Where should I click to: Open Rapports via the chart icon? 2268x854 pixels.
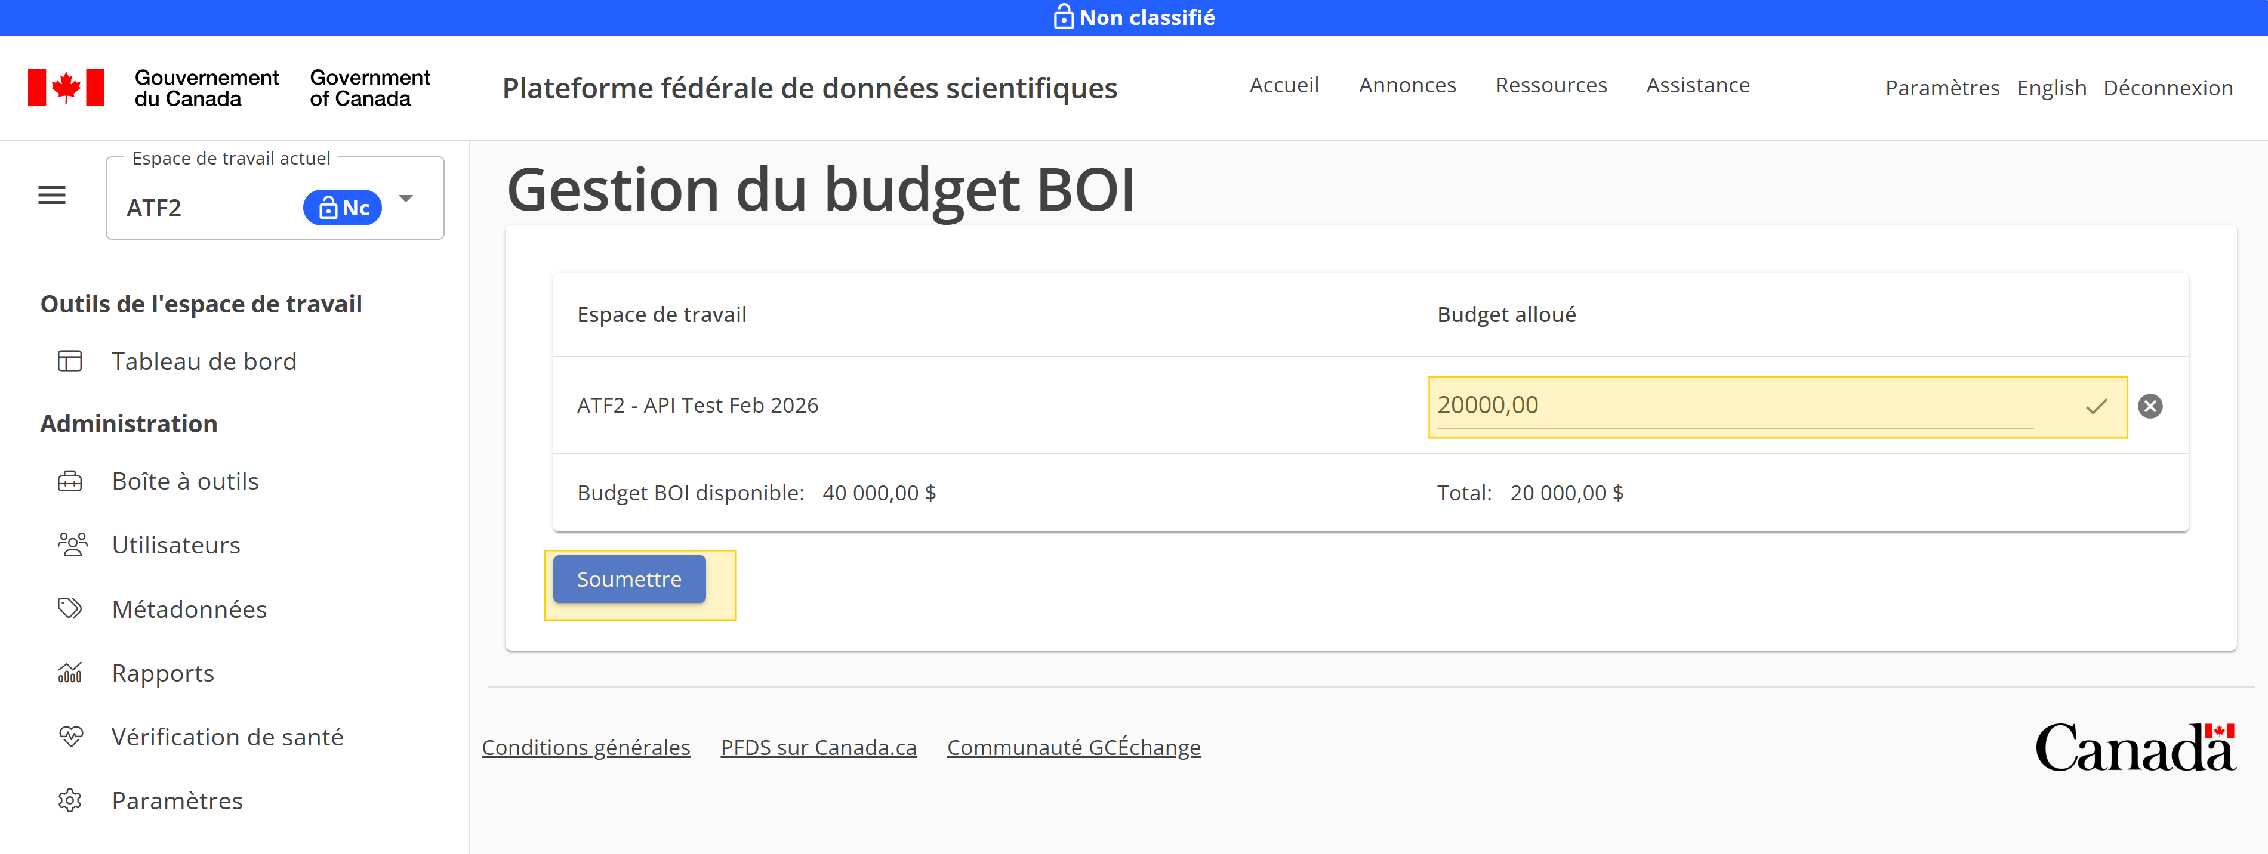[x=70, y=672]
